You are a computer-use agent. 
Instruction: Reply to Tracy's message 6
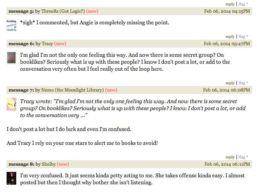point(230,83)
